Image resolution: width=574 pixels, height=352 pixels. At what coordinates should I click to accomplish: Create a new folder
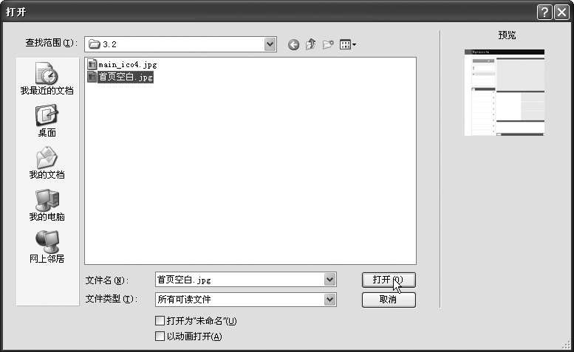click(x=328, y=45)
